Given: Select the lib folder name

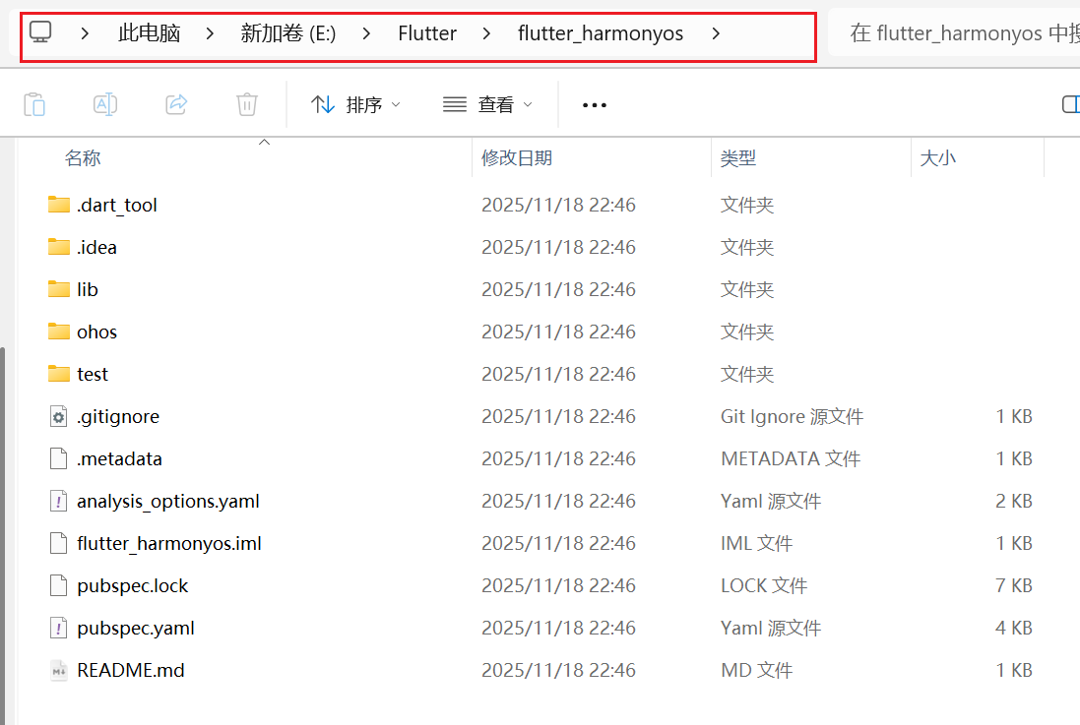Looking at the screenshot, I should coord(88,289).
